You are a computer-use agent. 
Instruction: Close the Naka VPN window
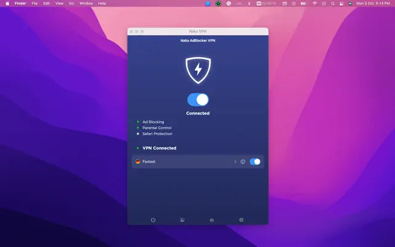point(131,31)
